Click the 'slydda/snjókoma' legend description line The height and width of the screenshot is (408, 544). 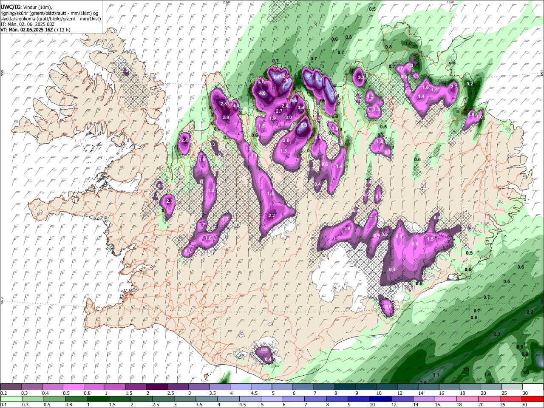pos(51,19)
